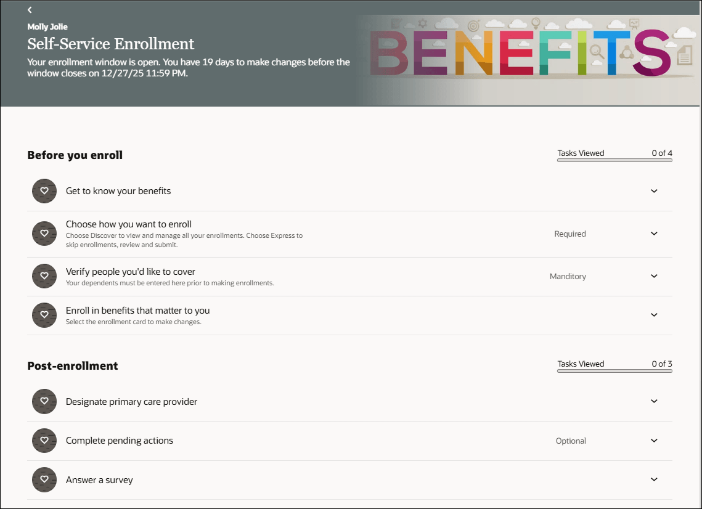
Task: Expand the Complete pending actions task
Action: pos(654,441)
